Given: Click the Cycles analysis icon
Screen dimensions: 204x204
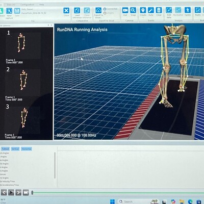Looking at the screenshot, I should click(188, 10).
